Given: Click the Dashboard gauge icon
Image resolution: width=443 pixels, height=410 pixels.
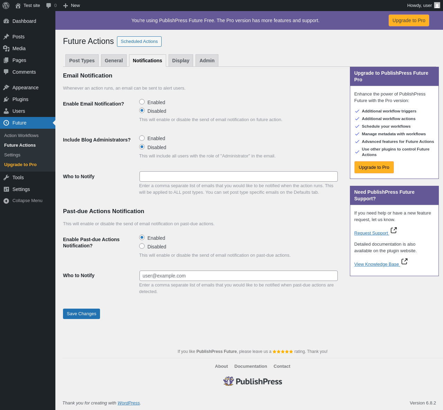Looking at the screenshot, I should tap(6, 21).
